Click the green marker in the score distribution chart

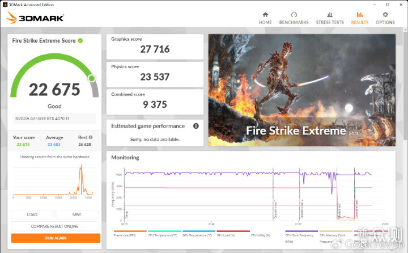coord(82,179)
